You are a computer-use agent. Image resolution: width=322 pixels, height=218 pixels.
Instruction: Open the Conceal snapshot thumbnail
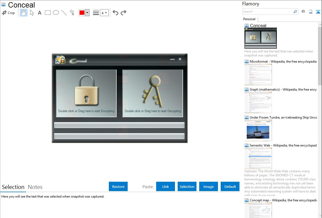261,38
